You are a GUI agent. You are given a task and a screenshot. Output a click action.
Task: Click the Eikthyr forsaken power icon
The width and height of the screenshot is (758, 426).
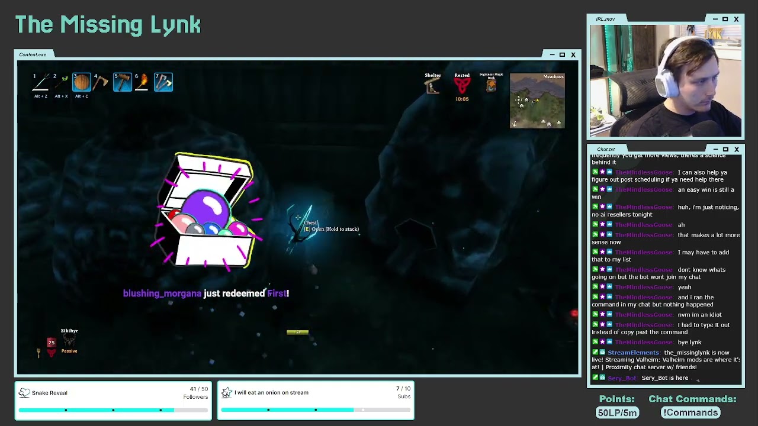69,341
